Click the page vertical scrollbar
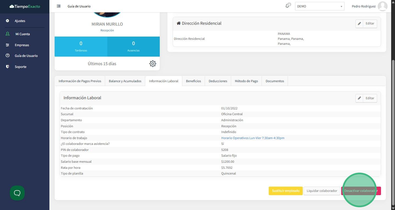 pos(393,132)
